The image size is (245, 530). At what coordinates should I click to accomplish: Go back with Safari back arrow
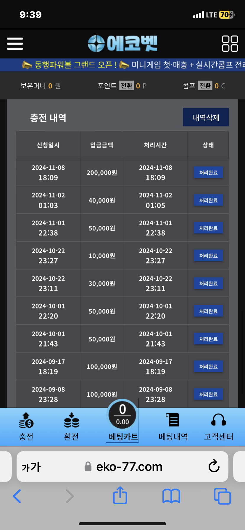(17, 496)
